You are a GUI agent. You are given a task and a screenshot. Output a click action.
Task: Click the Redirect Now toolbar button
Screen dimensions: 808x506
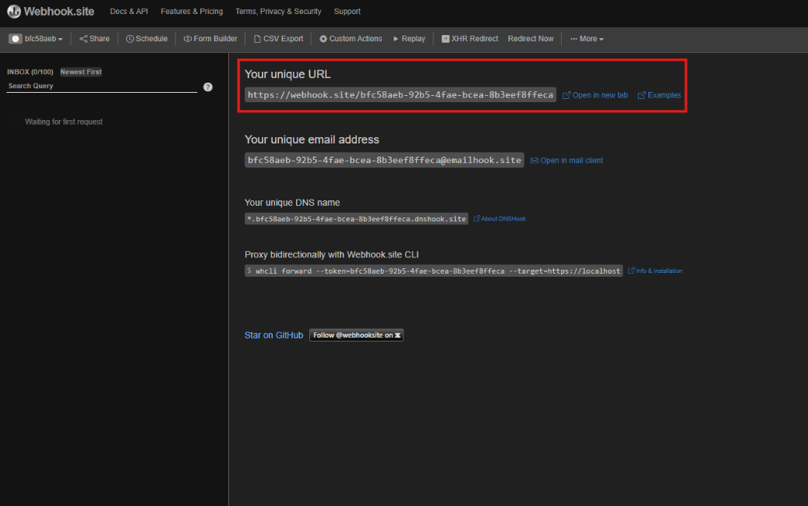(x=531, y=39)
